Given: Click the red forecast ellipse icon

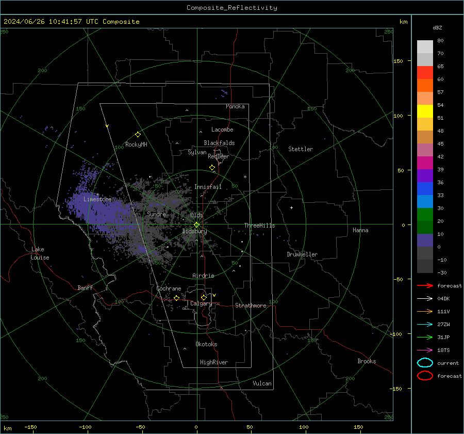Looking at the screenshot, I should [x=425, y=376].
